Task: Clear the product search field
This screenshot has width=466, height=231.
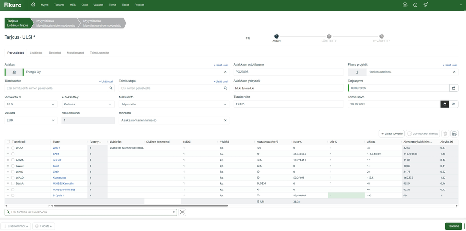Action: coord(174,212)
